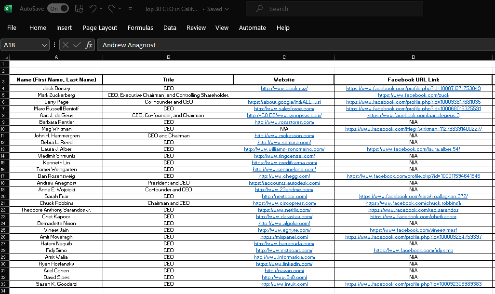
Task: Open the Page Layout tab
Action: click(x=100, y=28)
